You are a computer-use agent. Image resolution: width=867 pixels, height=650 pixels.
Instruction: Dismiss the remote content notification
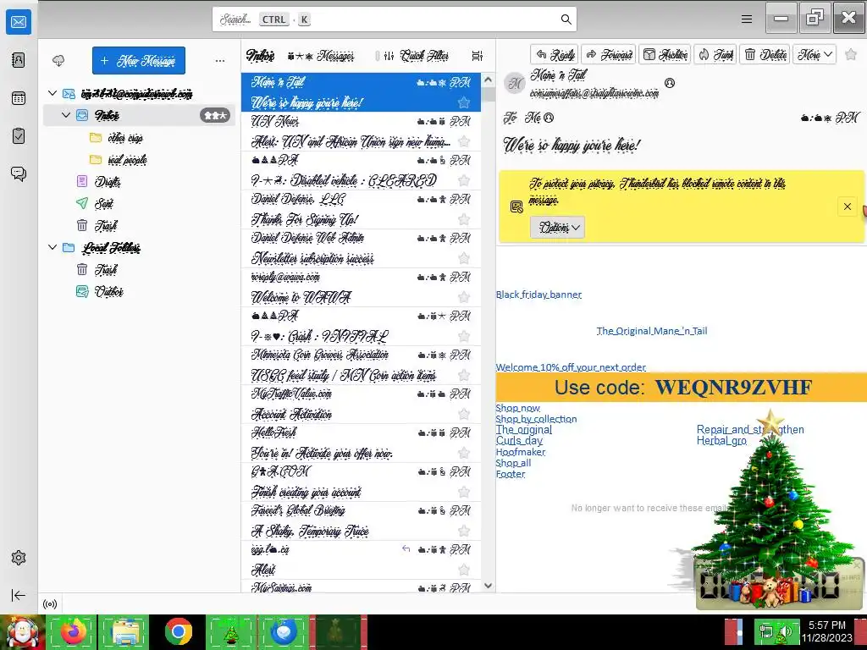[847, 207]
